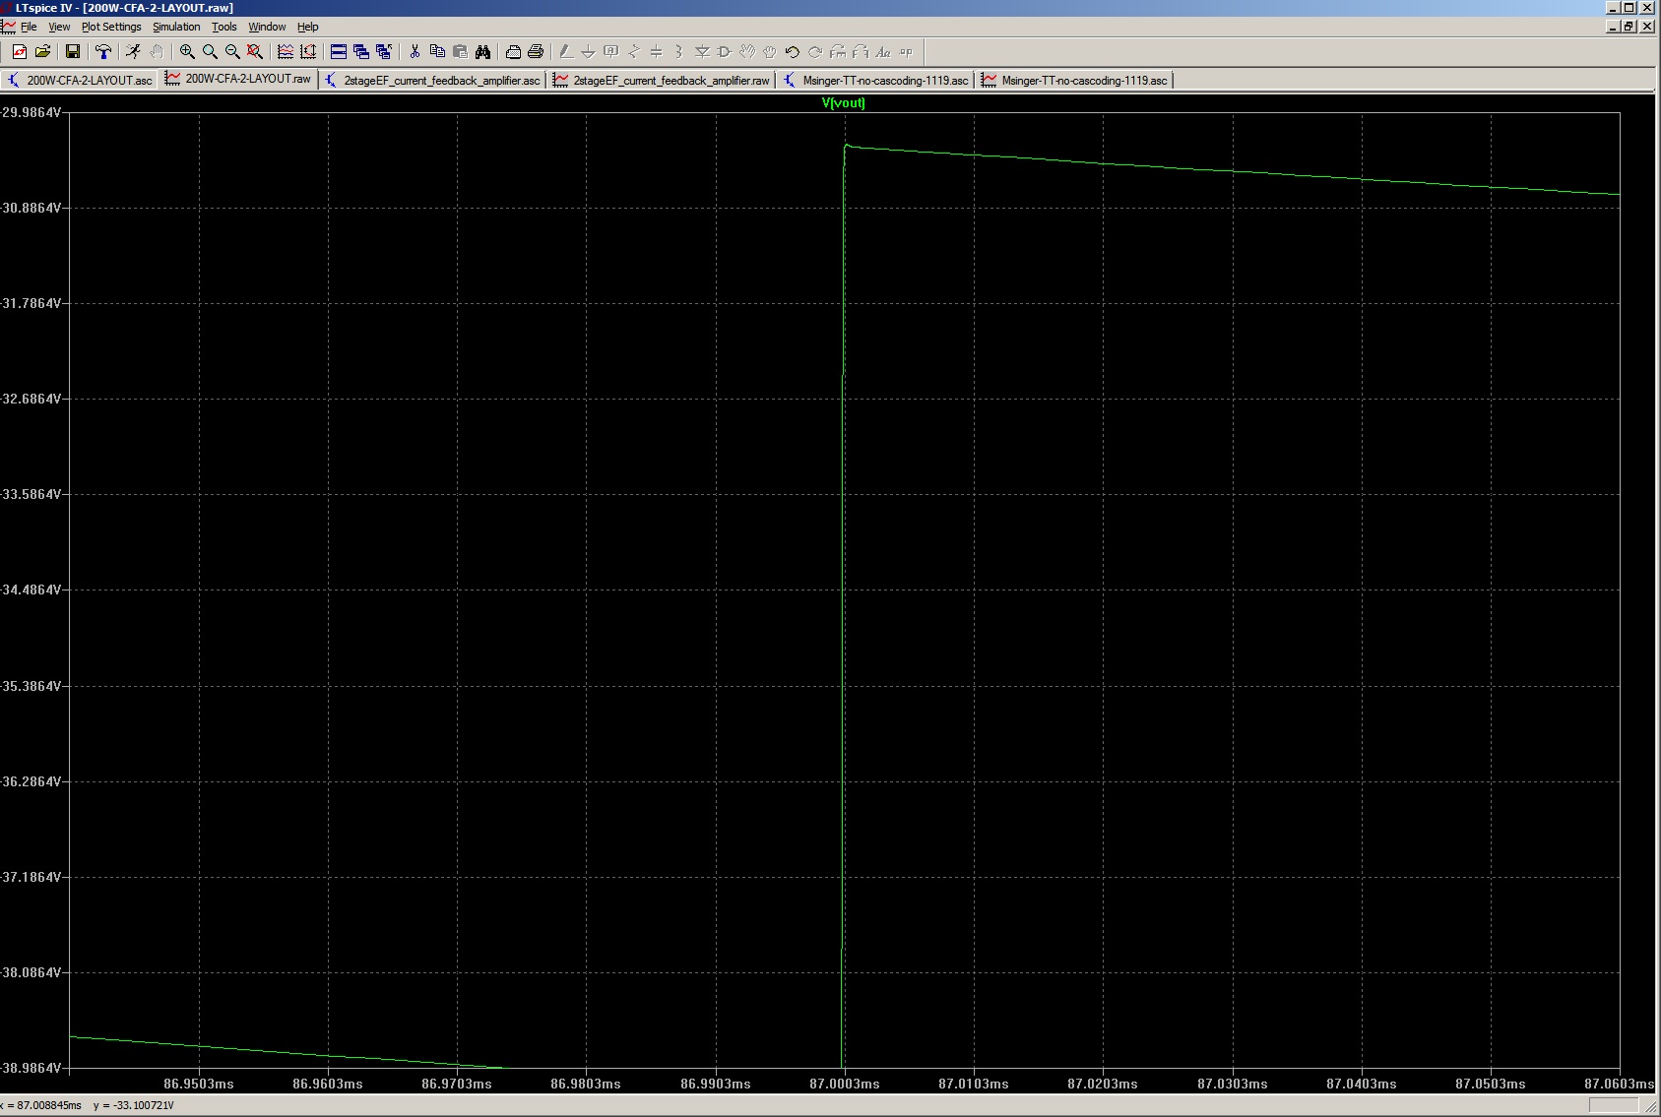Open the Help menu
Viewport: 1661px width, 1117px height.
pos(308,27)
